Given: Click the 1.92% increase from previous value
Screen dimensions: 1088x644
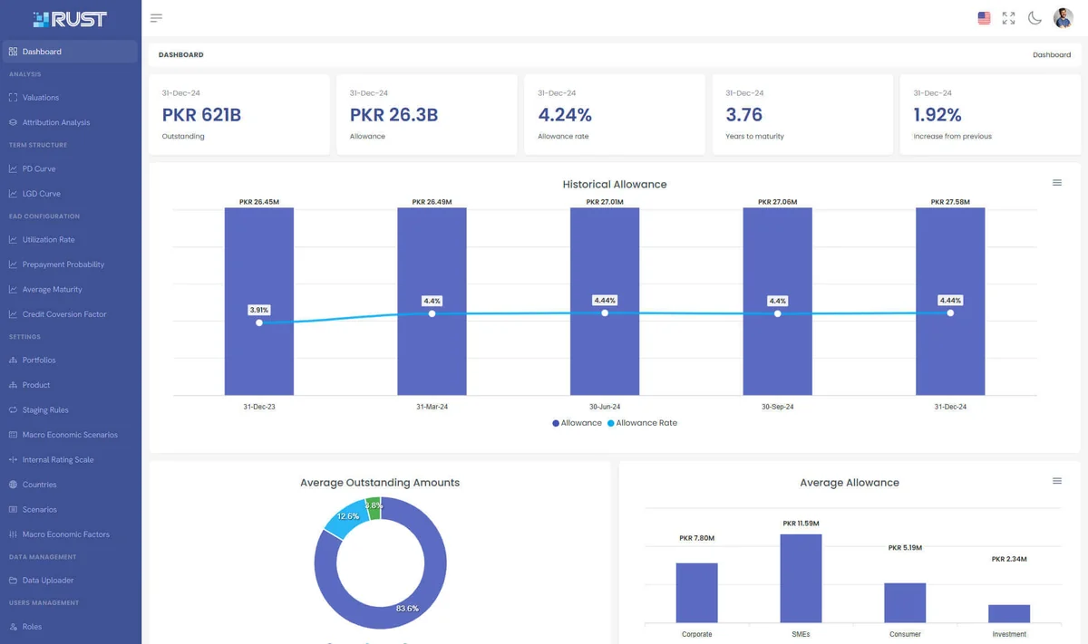Looking at the screenshot, I should click(x=937, y=115).
